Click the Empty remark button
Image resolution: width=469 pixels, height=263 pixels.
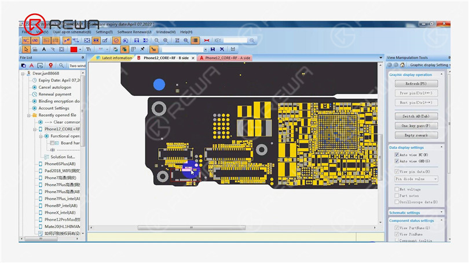click(x=416, y=135)
